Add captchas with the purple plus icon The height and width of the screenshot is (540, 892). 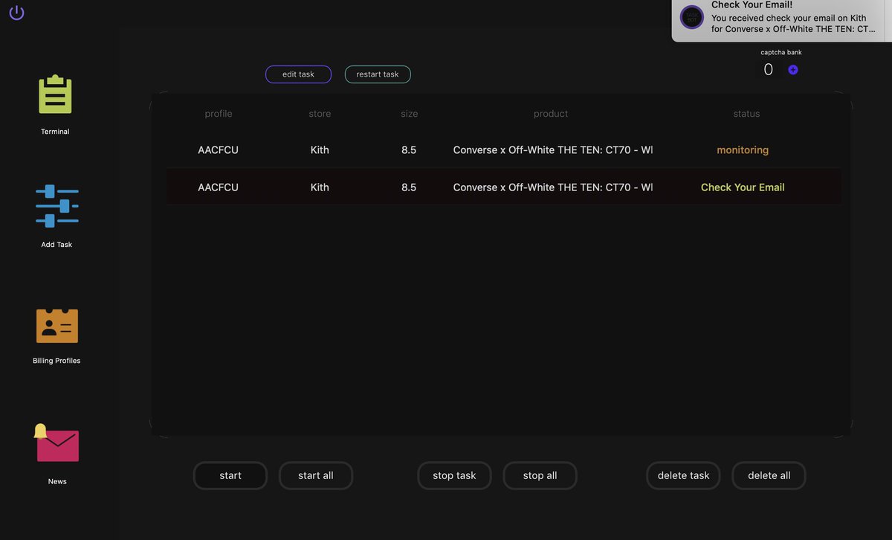pyautogui.click(x=793, y=70)
